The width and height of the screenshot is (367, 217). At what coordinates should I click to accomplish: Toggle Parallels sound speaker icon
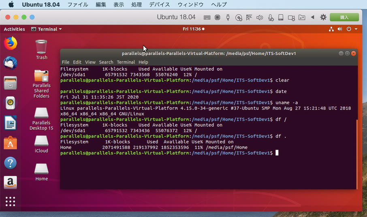pyautogui.click(x=259, y=17)
